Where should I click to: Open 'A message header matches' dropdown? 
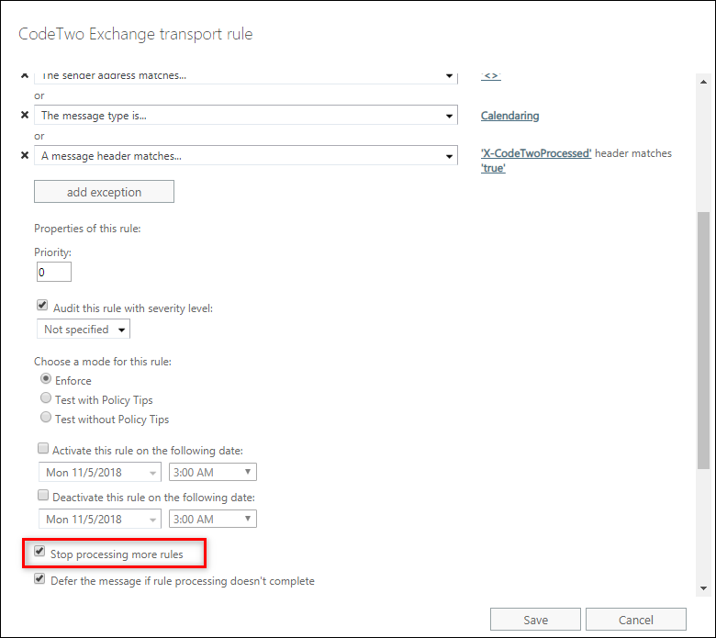tap(246, 155)
